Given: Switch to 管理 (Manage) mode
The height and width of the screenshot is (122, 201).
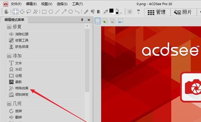Looking at the screenshot, I should pyautogui.click(x=157, y=12).
